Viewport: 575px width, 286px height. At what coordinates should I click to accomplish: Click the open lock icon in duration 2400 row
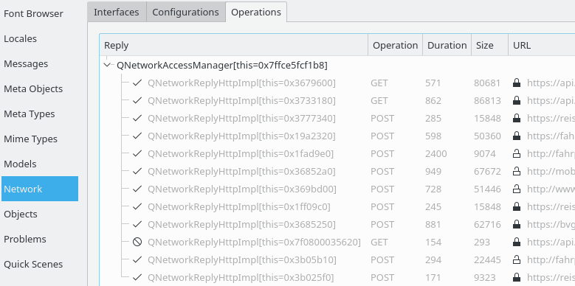pyautogui.click(x=517, y=153)
